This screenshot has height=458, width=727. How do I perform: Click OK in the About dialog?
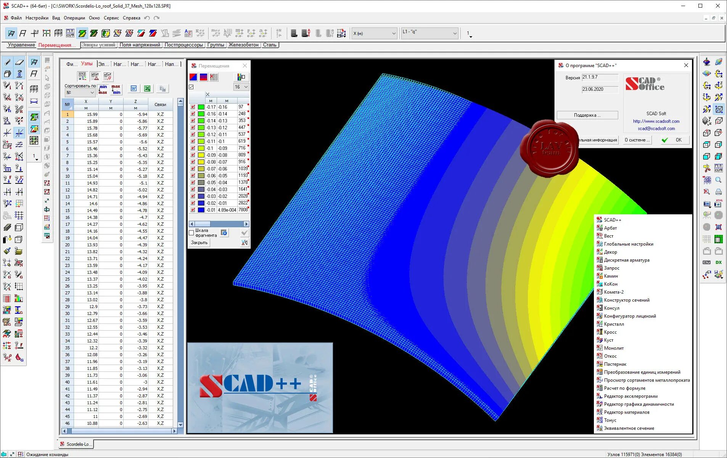pyautogui.click(x=674, y=140)
